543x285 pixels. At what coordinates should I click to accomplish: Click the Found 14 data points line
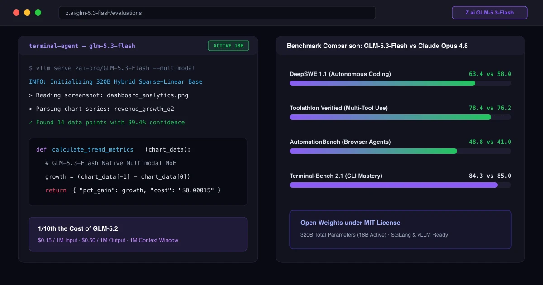coord(107,123)
